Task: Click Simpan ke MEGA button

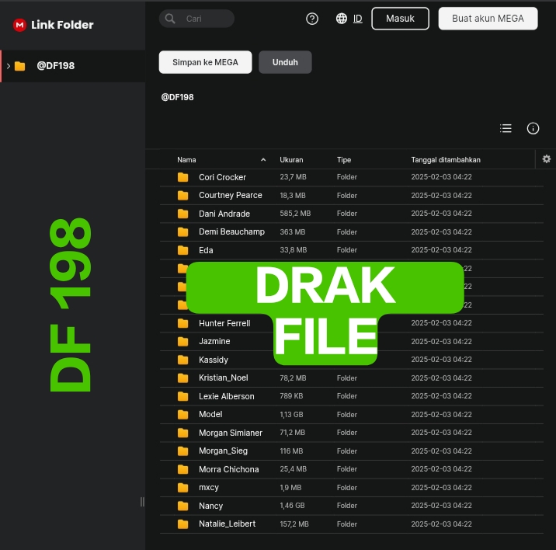Action: coord(205,62)
